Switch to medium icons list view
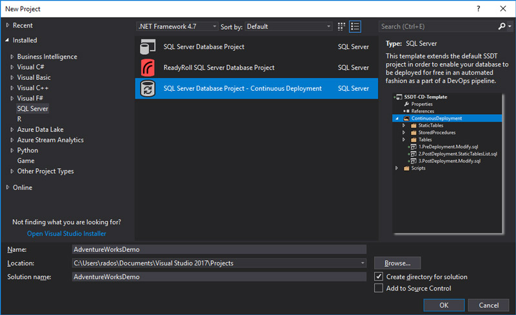 point(355,26)
